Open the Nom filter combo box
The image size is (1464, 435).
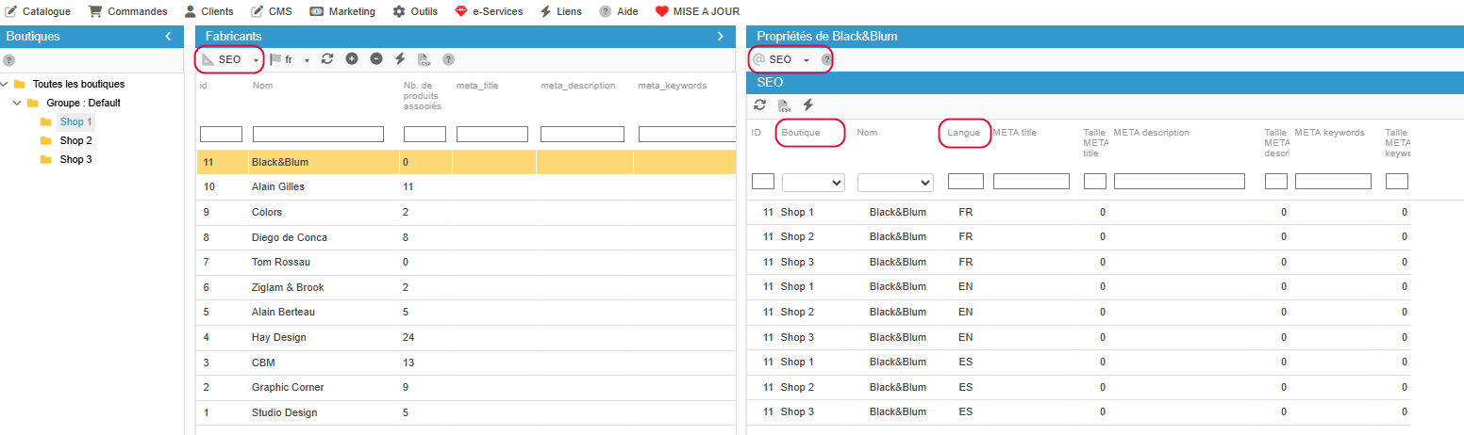coord(895,182)
